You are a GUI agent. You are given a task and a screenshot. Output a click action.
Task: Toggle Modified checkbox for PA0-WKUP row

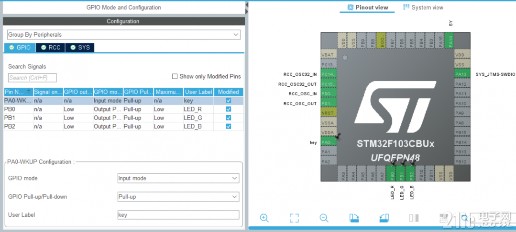pyautogui.click(x=229, y=101)
